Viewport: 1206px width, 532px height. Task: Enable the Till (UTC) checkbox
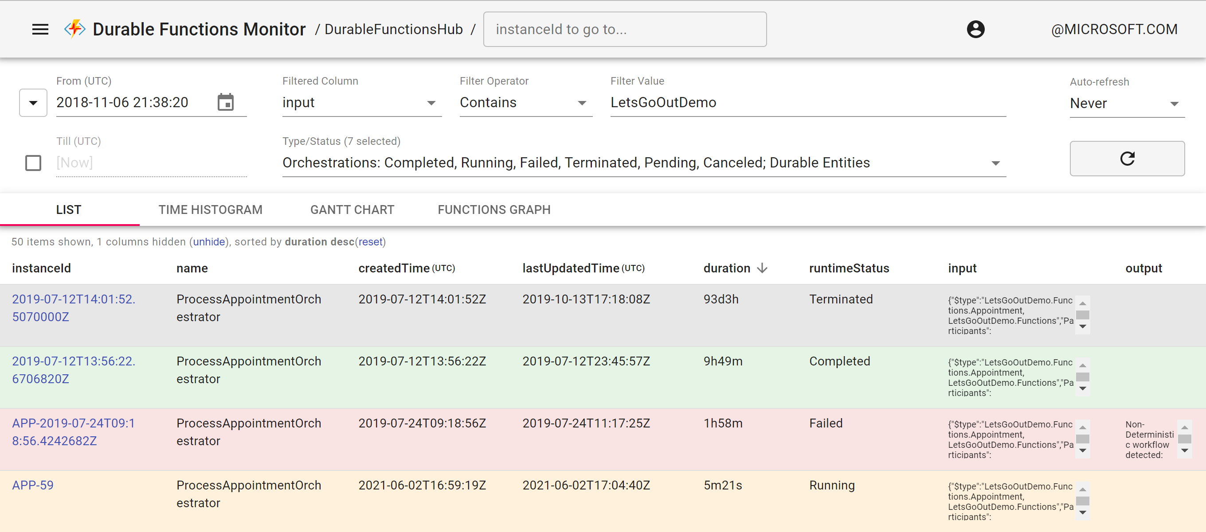pyautogui.click(x=33, y=163)
